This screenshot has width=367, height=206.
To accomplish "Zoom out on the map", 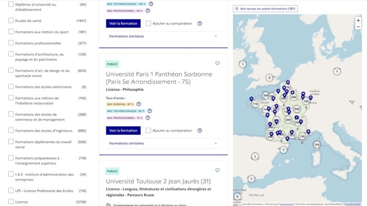I will (x=358, y=27).
